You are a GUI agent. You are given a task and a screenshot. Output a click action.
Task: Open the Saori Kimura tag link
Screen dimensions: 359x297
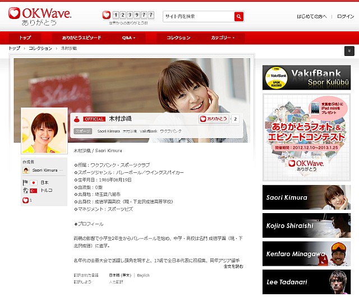click(x=108, y=131)
